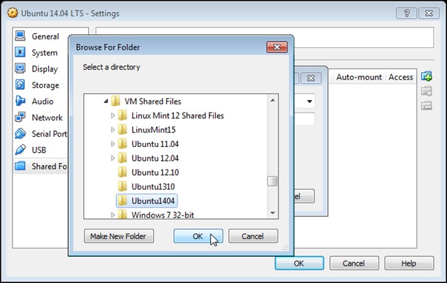
Task: Close the Add Share dialog behind
Action: click(311, 78)
